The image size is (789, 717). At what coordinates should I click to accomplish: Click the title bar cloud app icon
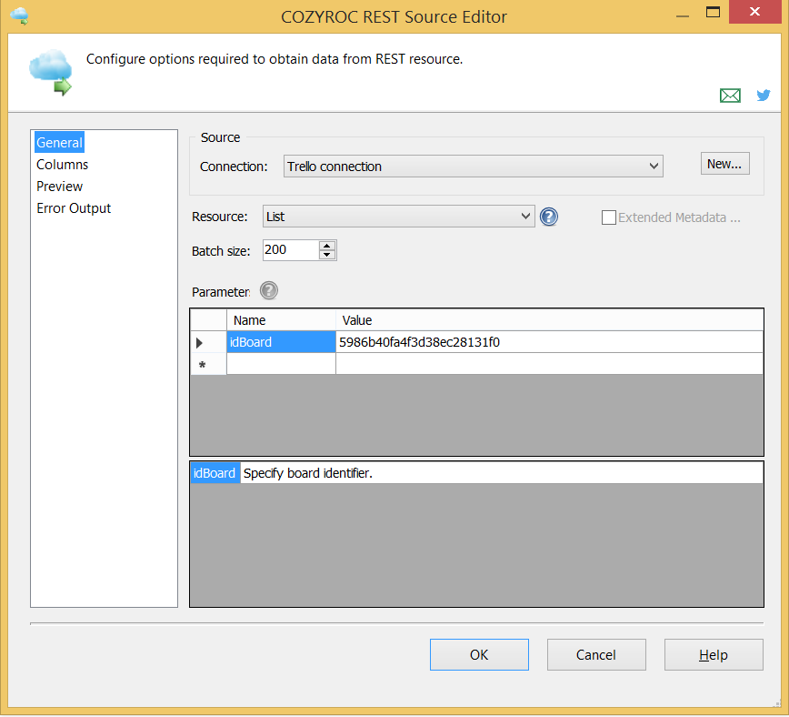click(x=19, y=15)
